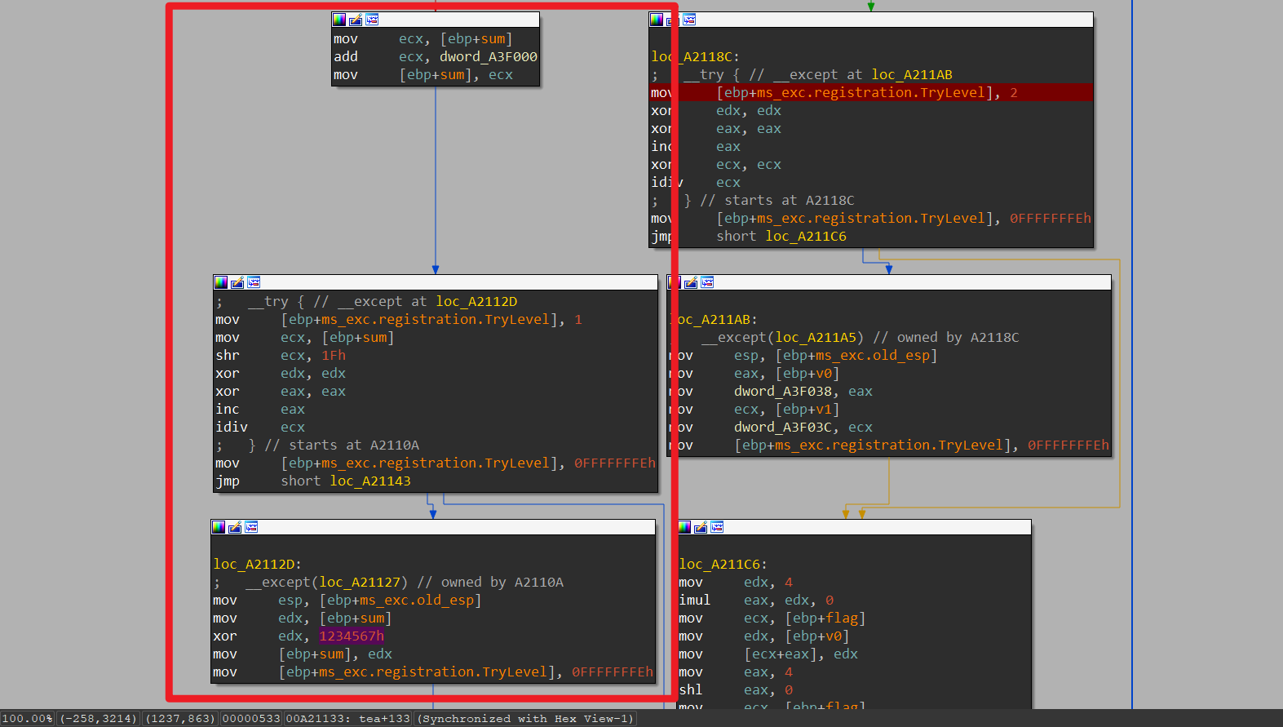The width and height of the screenshot is (1283, 727).
Task: Click the '00A21133: tea+133' status bar address
Action: pos(348,719)
